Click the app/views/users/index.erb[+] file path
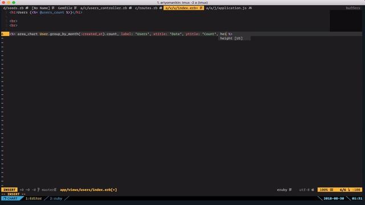 (x=88, y=190)
